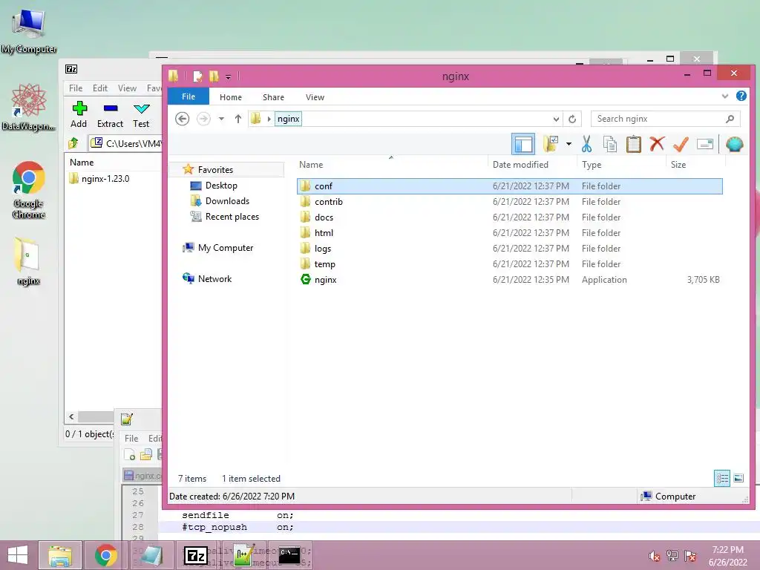Sort by Date modified column header
760x570 pixels.
point(520,164)
